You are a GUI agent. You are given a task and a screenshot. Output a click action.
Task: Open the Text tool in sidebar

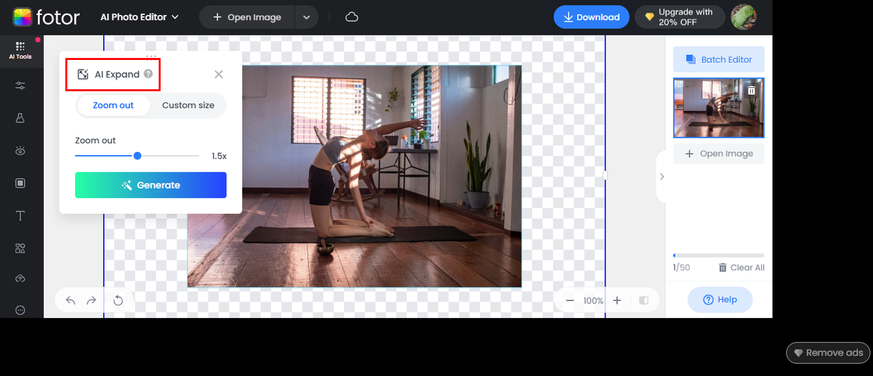[20, 216]
